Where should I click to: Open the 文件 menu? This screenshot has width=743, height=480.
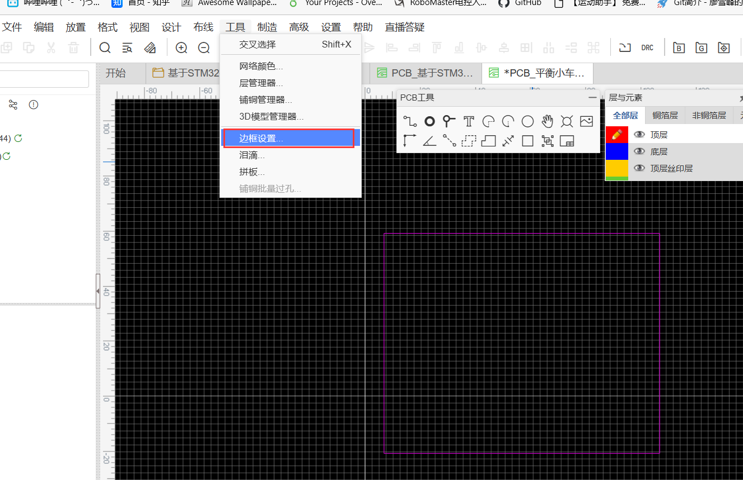pos(12,27)
